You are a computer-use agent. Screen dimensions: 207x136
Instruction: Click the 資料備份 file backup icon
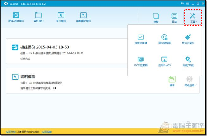click(38, 17)
